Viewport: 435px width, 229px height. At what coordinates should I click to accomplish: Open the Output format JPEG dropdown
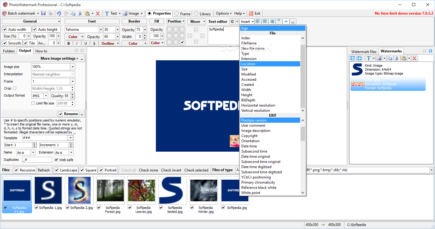46,96
